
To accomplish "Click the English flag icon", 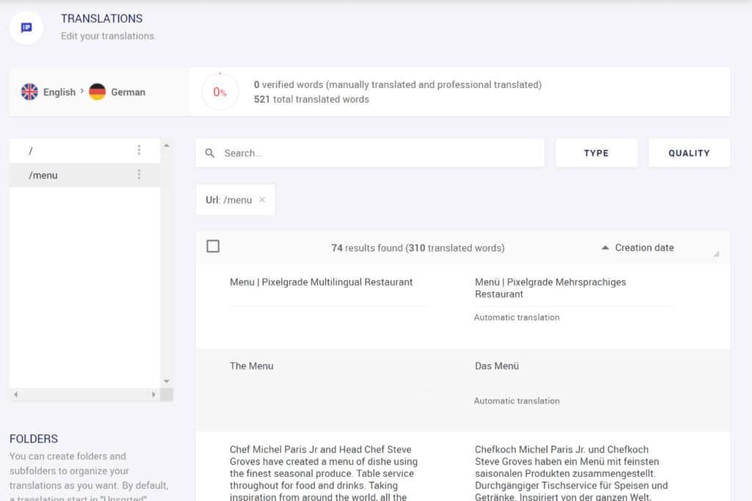I will pyautogui.click(x=29, y=92).
